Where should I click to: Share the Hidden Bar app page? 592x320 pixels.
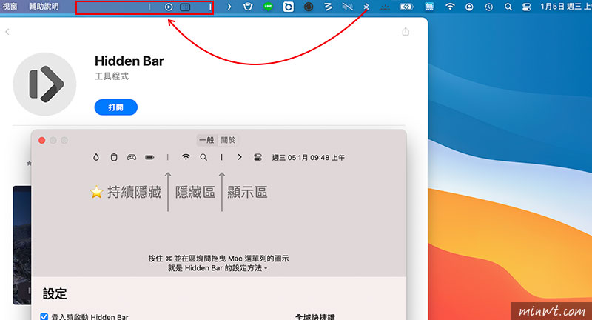[x=406, y=31]
